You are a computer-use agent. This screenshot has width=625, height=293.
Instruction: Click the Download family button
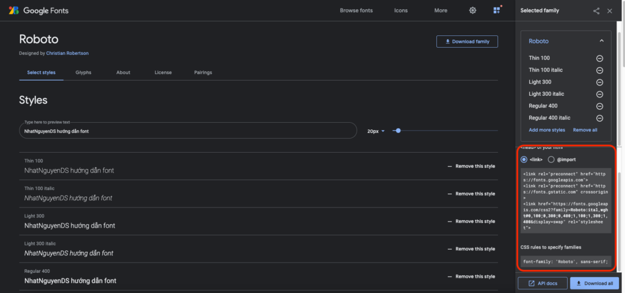coord(467,42)
